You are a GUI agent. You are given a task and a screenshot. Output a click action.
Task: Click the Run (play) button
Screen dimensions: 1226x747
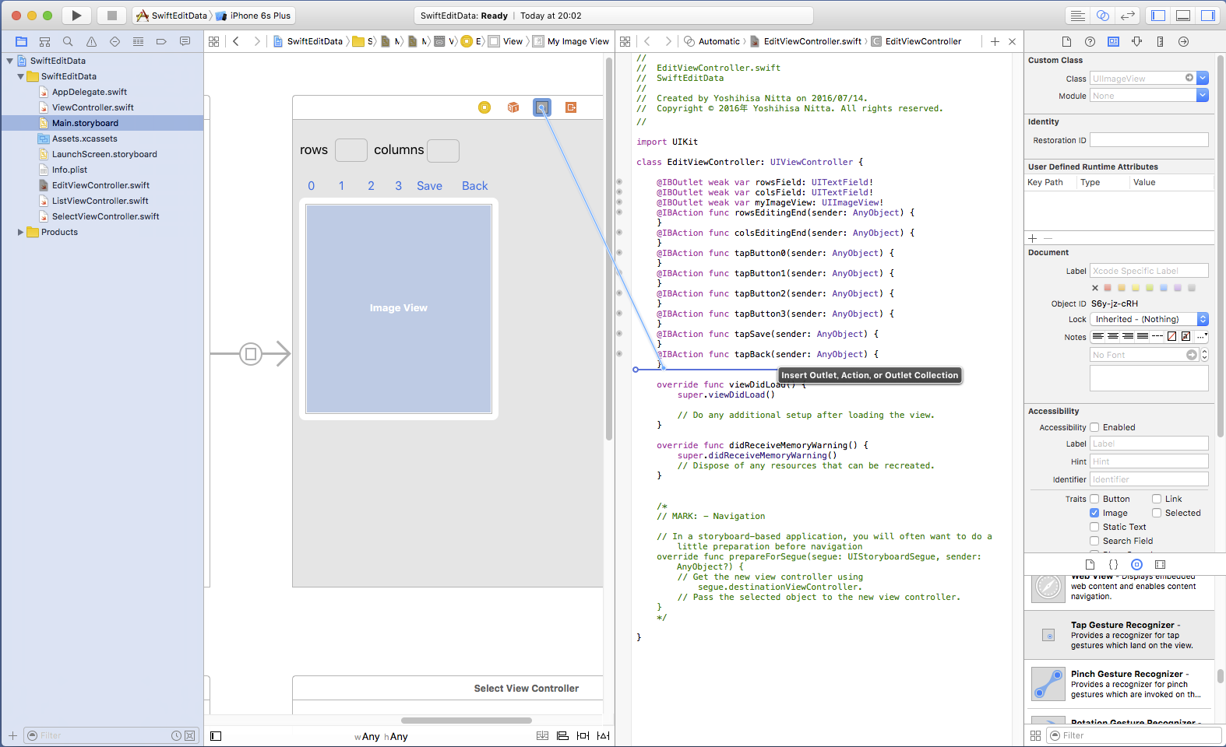click(76, 16)
